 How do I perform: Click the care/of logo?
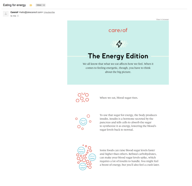[x=118, y=30]
